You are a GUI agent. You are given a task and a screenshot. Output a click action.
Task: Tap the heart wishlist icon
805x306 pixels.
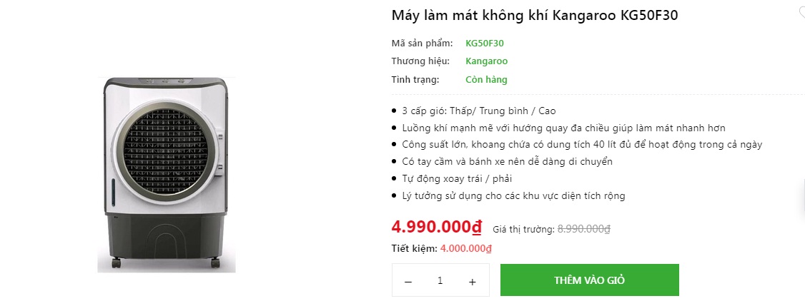point(801,11)
